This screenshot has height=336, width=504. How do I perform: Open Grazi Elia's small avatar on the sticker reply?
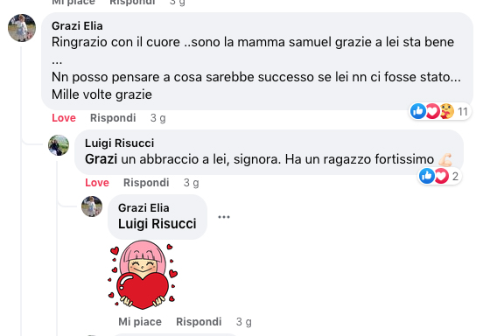[92, 206]
